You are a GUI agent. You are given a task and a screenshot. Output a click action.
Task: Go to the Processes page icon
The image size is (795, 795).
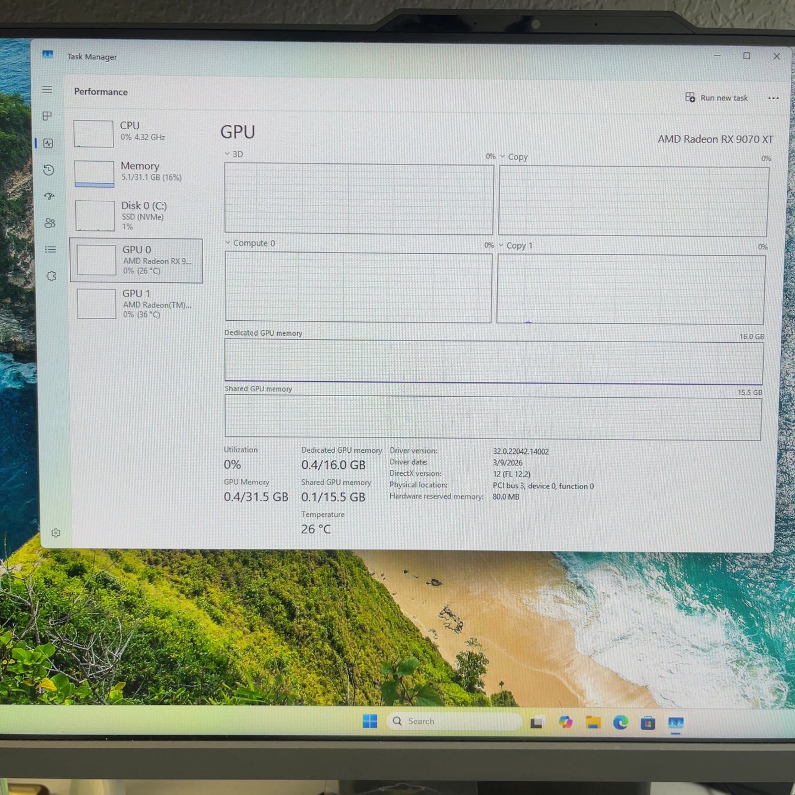coord(48,116)
